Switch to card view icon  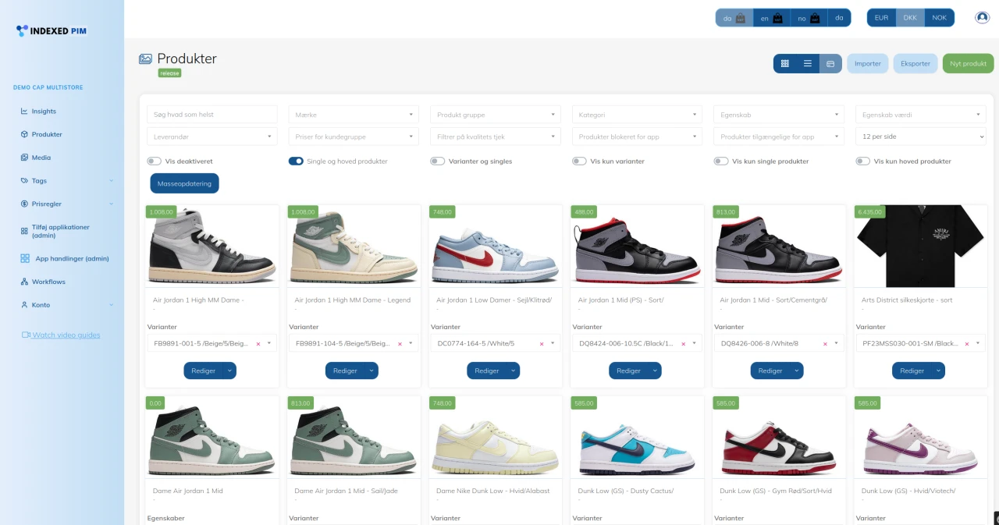(830, 63)
